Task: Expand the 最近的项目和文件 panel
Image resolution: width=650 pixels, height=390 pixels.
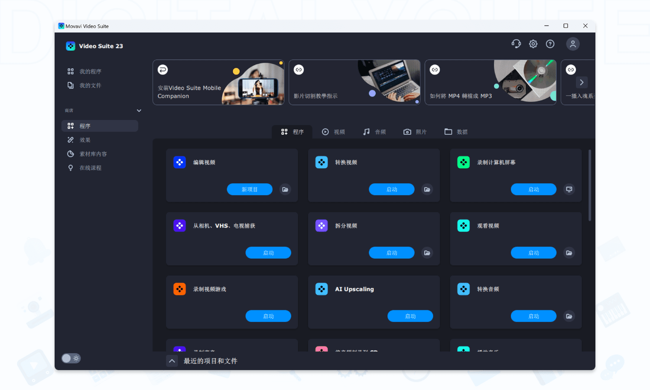Action: pos(172,361)
